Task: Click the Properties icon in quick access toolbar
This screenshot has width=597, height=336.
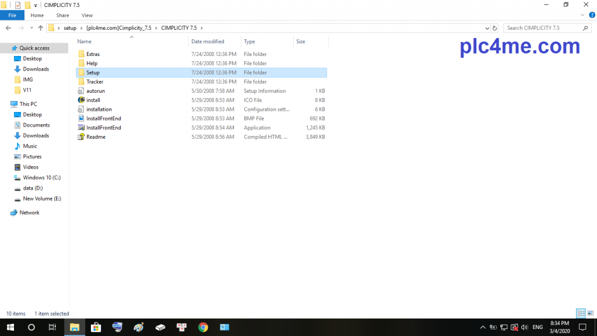Action: pos(17,5)
